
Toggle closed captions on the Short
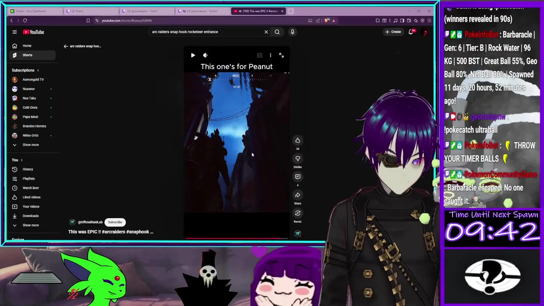[260, 55]
